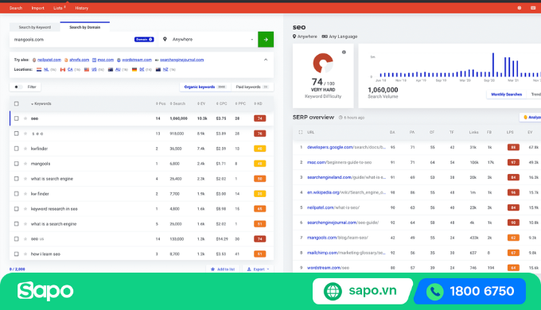541x310 pixels.
Task: Click the New Zealand flag location
Action: 158,69
